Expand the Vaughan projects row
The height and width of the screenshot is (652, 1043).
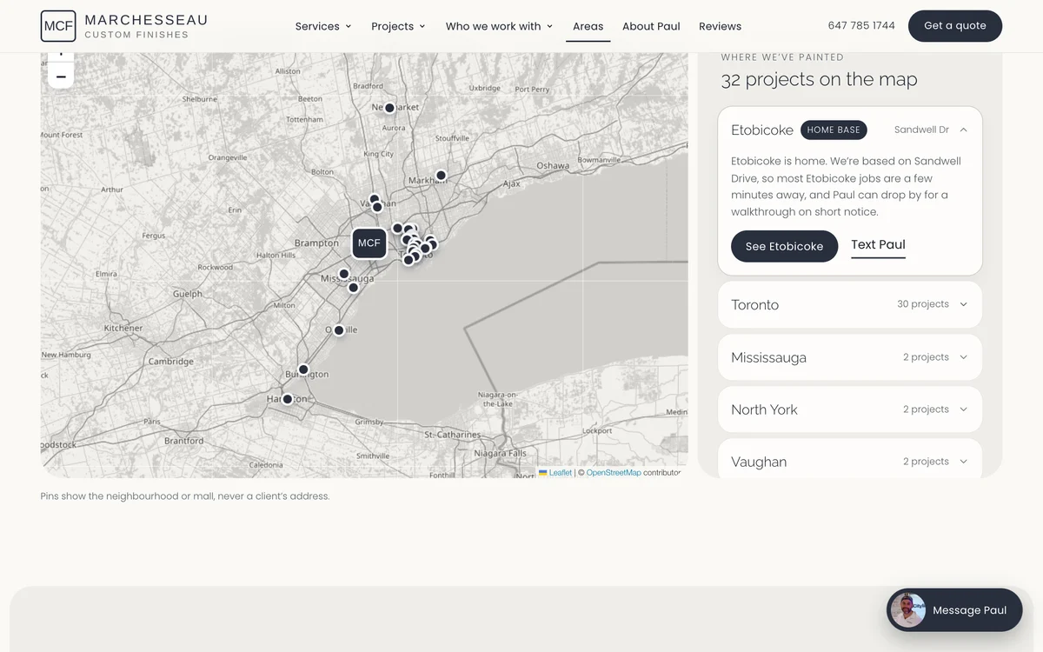pos(850,461)
